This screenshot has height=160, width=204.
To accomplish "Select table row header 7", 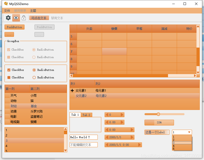I will [x=73, y=52].
